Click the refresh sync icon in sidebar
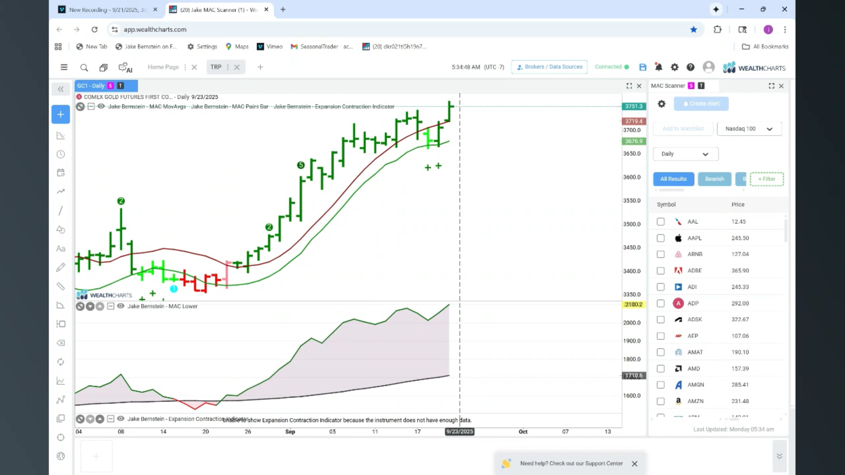Image resolution: width=845 pixels, height=475 pixels. 61,362
